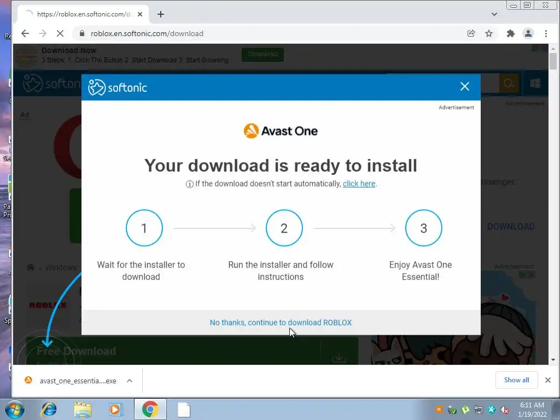This screenshot has height=420, width=560.
Task: Click Show all downloads
Action: coord(516,380)
